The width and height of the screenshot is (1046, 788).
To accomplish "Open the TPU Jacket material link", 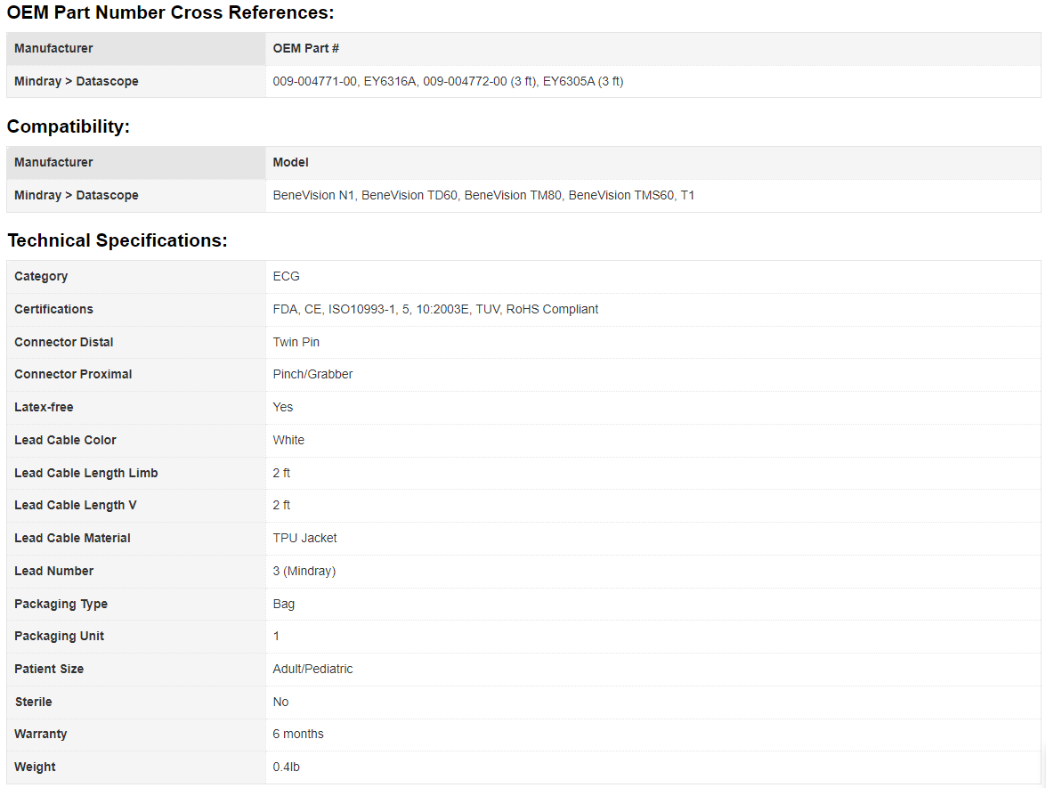I will pyautogui.click(x=304, y=538).
